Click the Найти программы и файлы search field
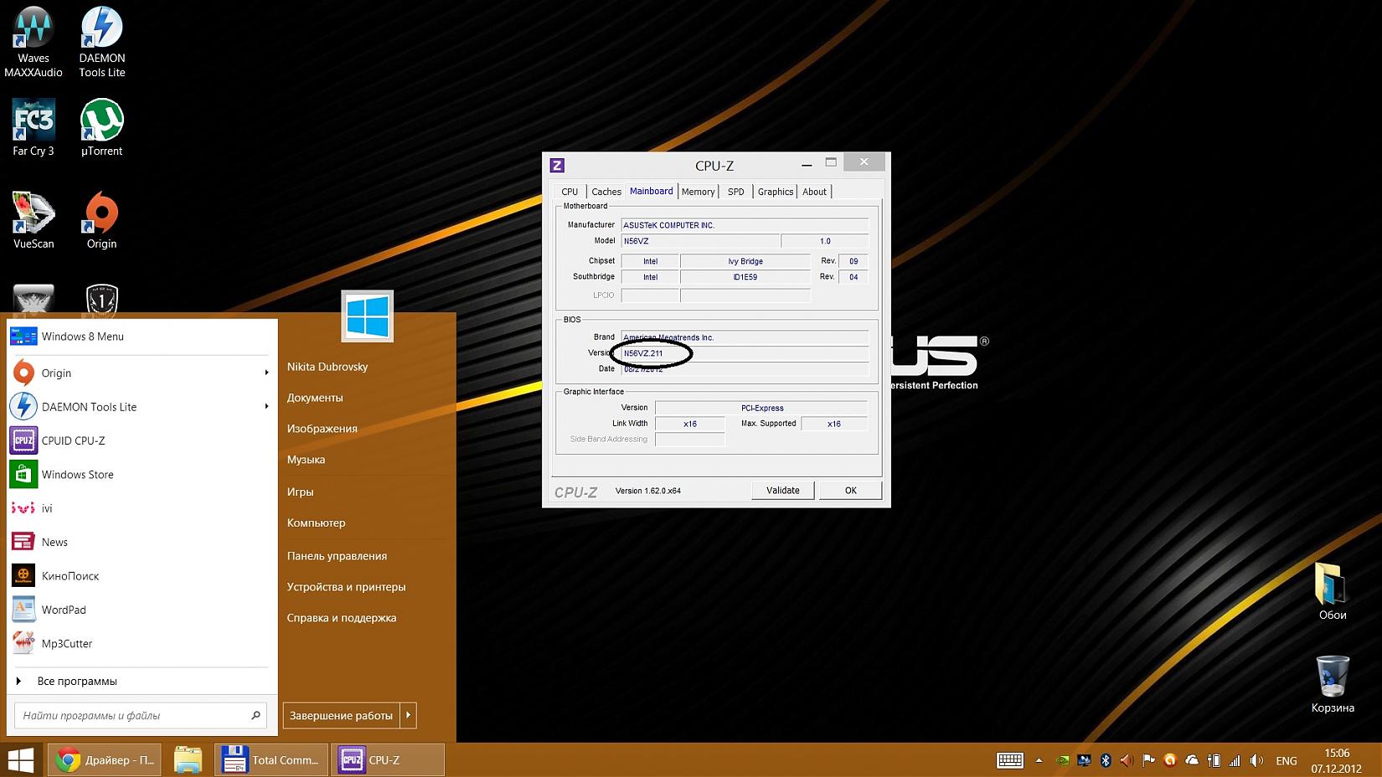 134,715
